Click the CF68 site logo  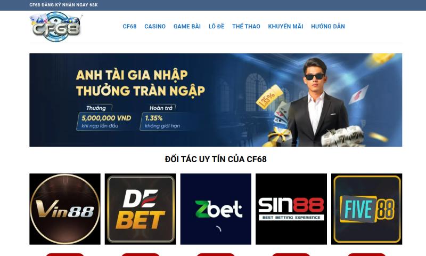point(56,27)
